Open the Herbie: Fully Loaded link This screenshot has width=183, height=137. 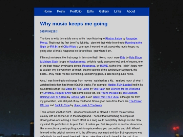pyautogui.click(x=120, y=85)
